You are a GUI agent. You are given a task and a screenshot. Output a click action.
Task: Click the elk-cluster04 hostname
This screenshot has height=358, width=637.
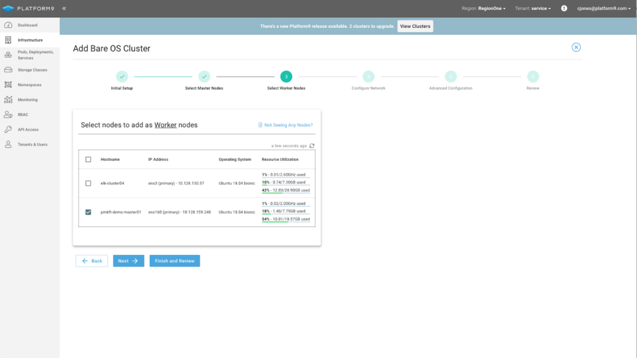(113, 183)
